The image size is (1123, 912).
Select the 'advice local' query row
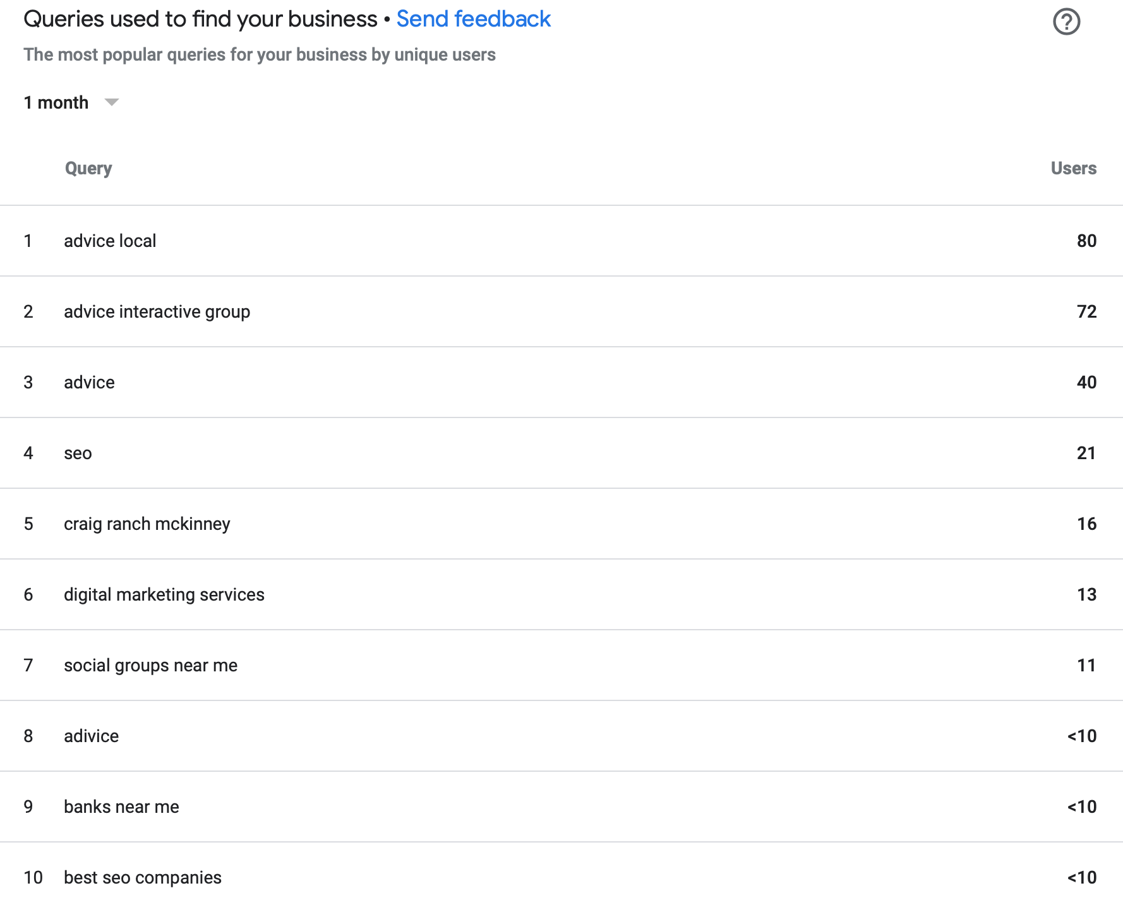tap(110, 241)
